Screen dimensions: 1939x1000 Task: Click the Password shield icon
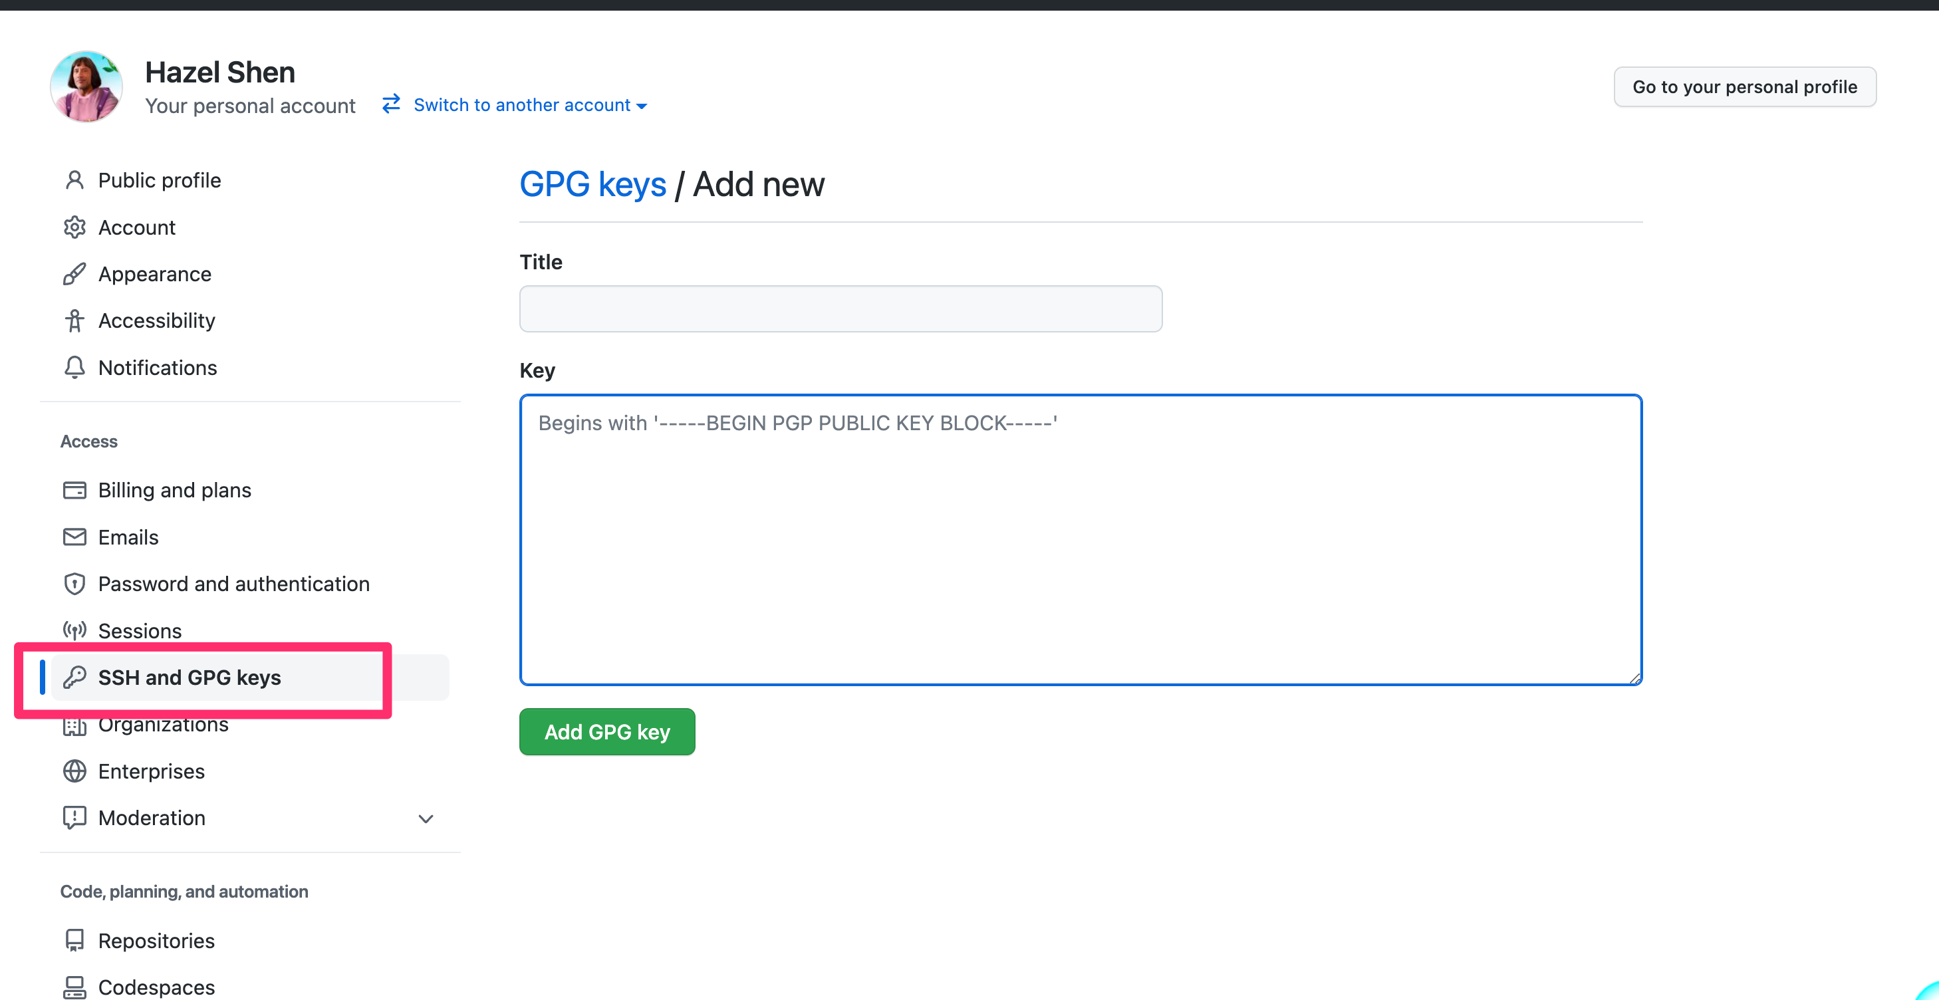74,584
